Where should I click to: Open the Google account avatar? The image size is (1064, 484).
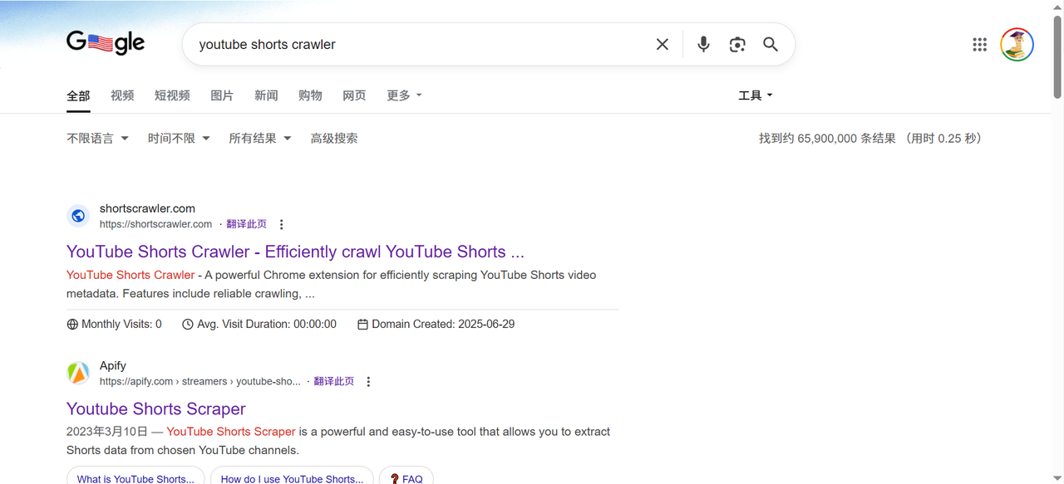pos(1017,45)
